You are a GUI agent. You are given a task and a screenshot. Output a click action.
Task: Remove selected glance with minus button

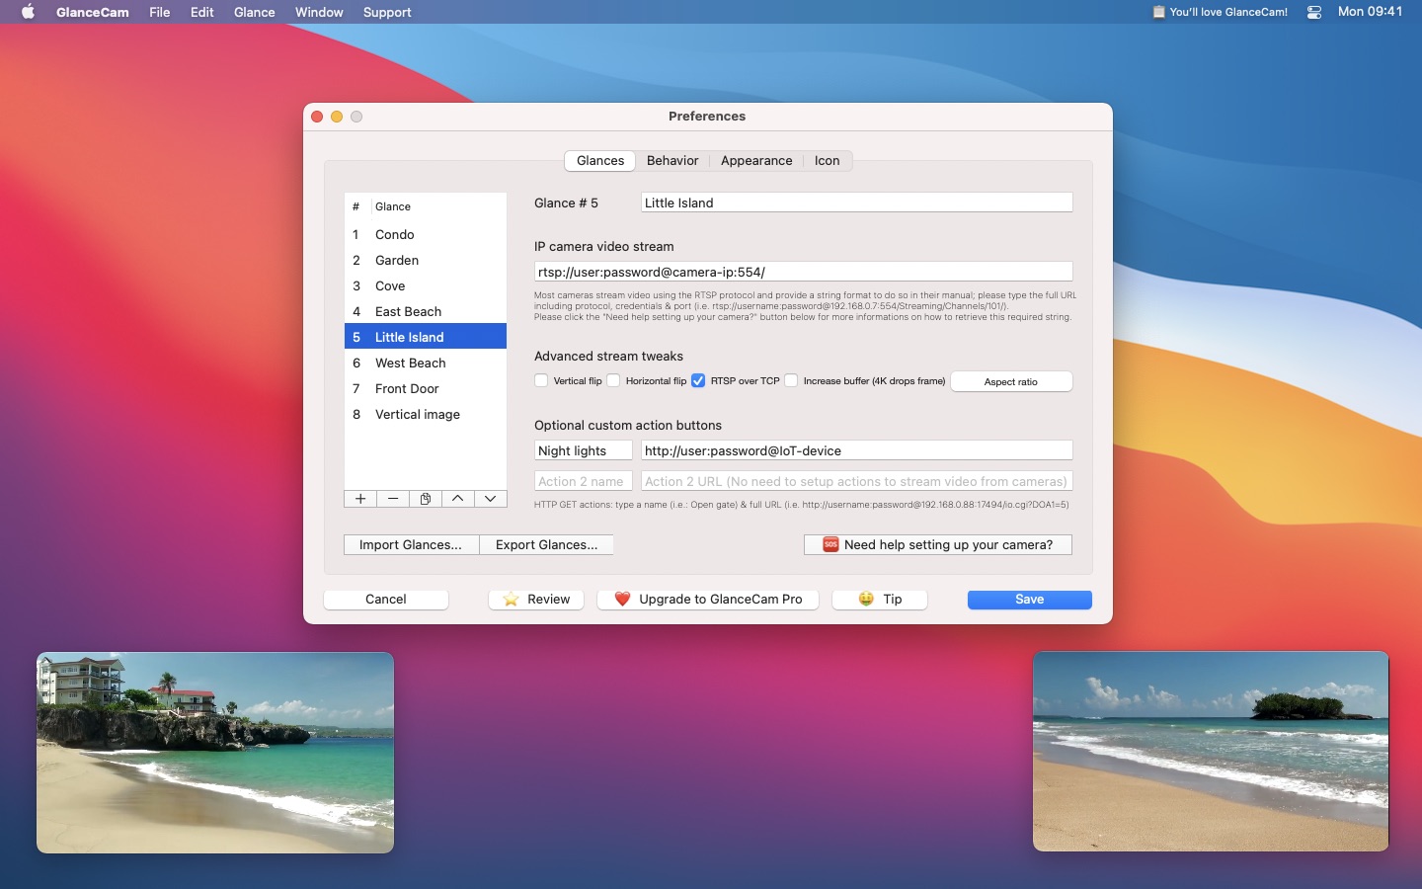(393, 499)
